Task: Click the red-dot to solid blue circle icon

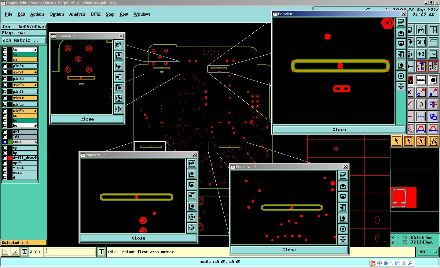Action: point(433,92)
